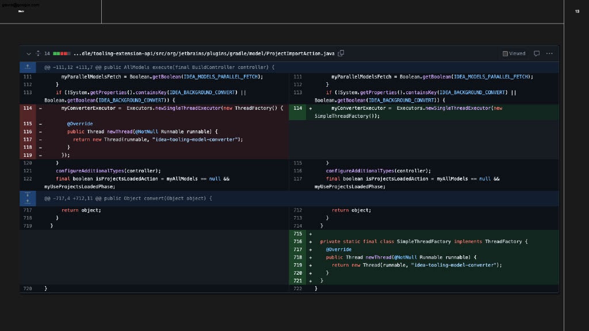Click 'private static final class SimpleThreadFactory' line
The height and width of the screenshot is (331, 589).
click(424, 242)
